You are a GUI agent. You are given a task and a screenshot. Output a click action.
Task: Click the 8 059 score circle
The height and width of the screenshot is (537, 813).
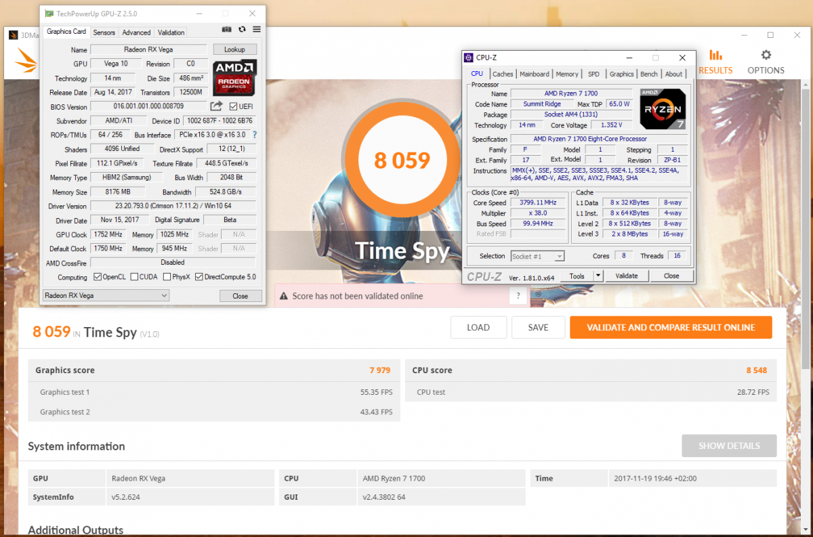(402, 160)
